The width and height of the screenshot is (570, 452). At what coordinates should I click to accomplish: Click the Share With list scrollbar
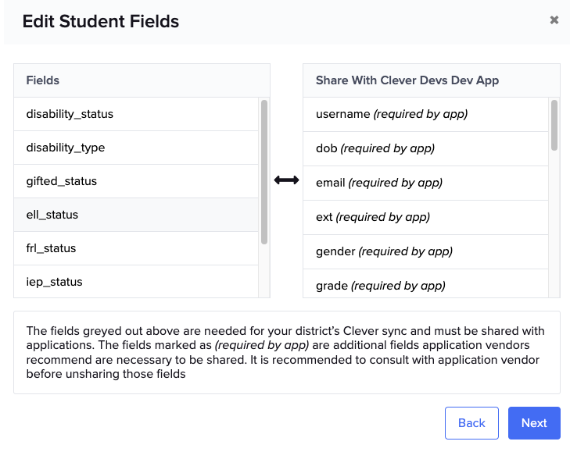pyautogui.click(x=554, y=125)
